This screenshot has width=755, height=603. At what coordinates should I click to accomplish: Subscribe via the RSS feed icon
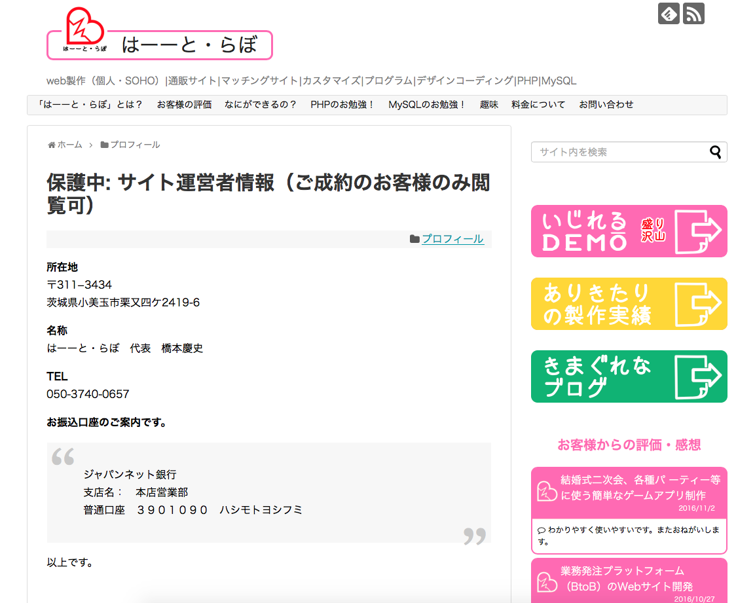click(x=693, y=13)
